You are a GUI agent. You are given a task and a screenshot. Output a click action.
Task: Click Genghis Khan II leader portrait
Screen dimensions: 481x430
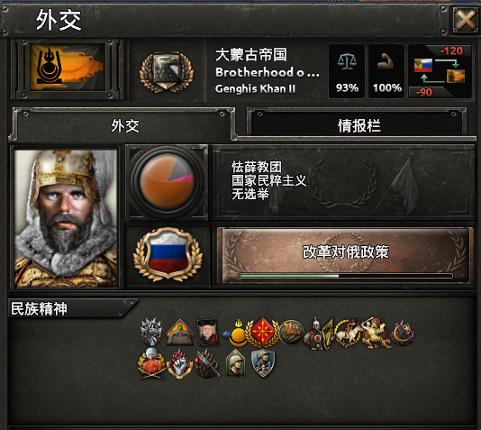pos(66,218)
